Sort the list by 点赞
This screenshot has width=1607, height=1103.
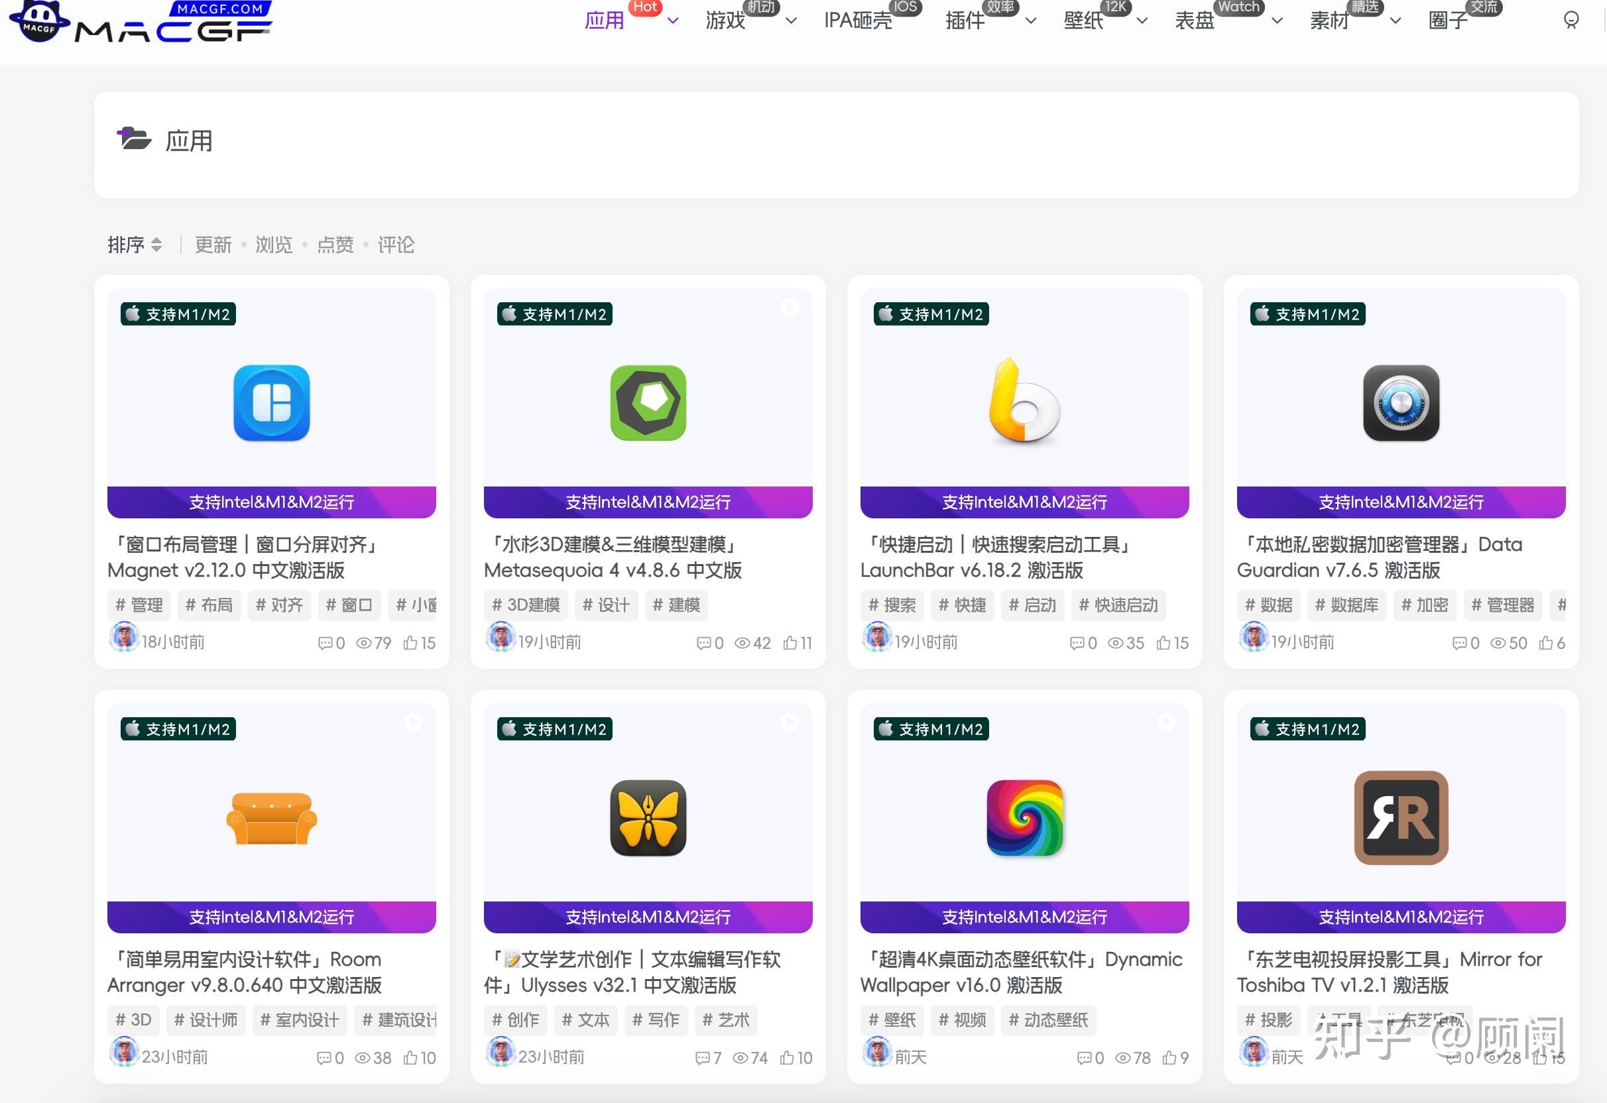(335, 245)
